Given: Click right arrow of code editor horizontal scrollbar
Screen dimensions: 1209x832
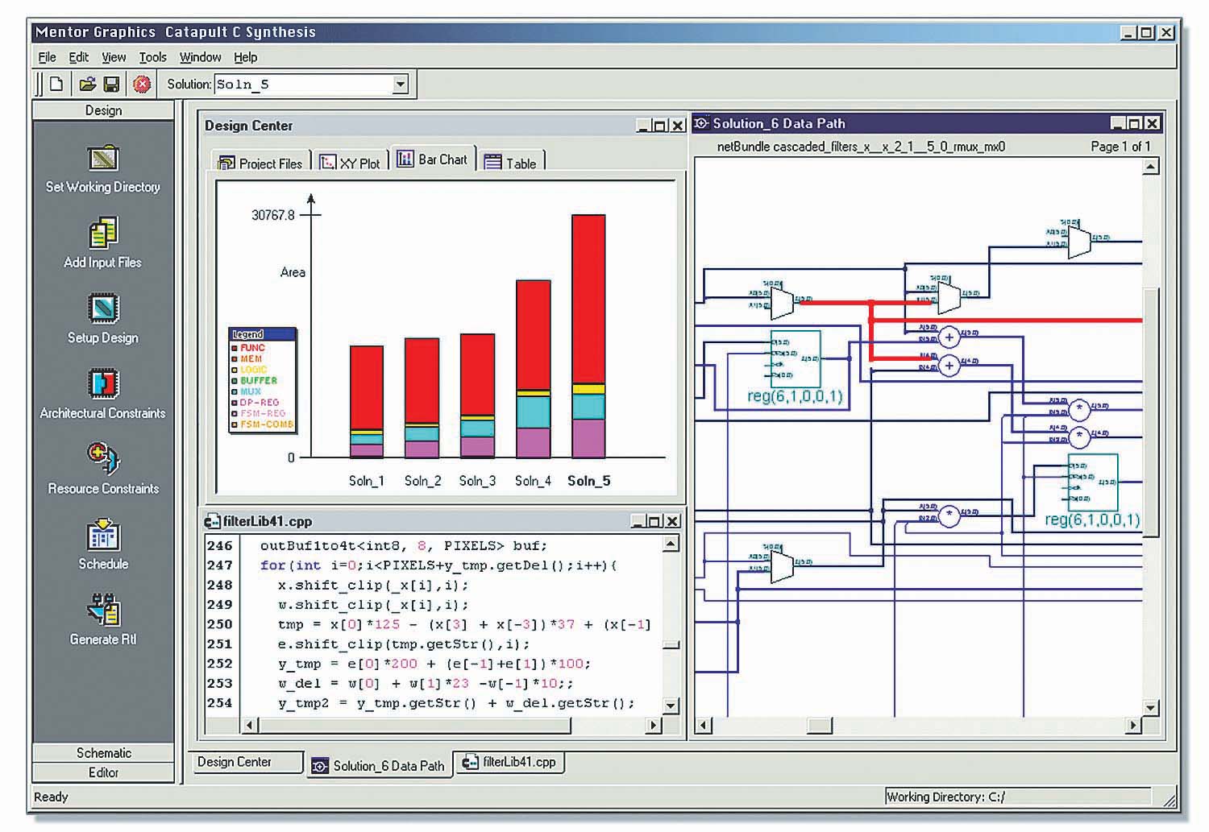Looking at the screenshot, I should click(x=654, y=726).
